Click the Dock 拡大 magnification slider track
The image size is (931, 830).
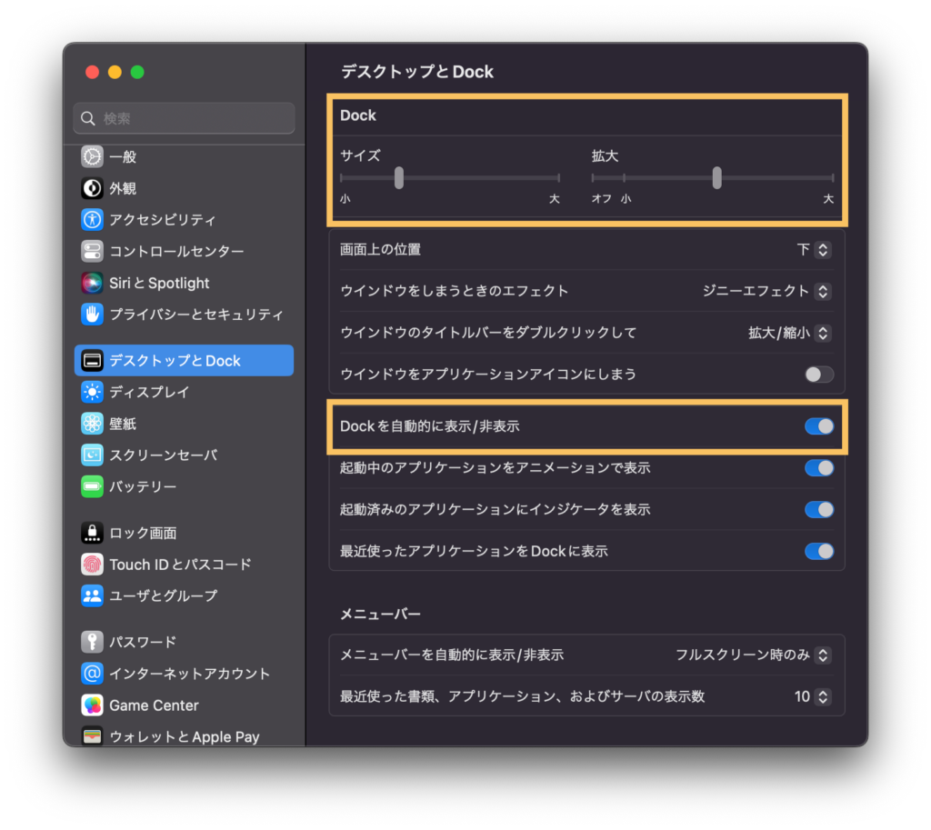[713, 177]
